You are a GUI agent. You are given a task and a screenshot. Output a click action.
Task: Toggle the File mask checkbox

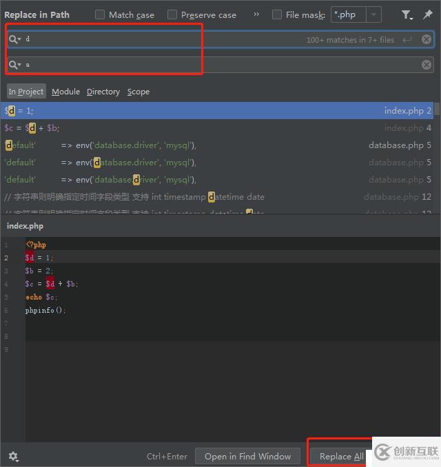(277, 14)
